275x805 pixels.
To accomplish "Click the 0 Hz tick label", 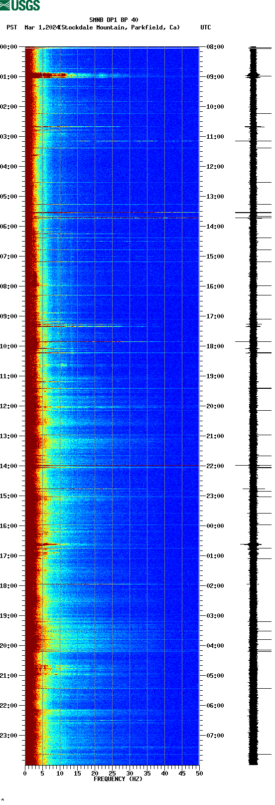I will 25,774.
